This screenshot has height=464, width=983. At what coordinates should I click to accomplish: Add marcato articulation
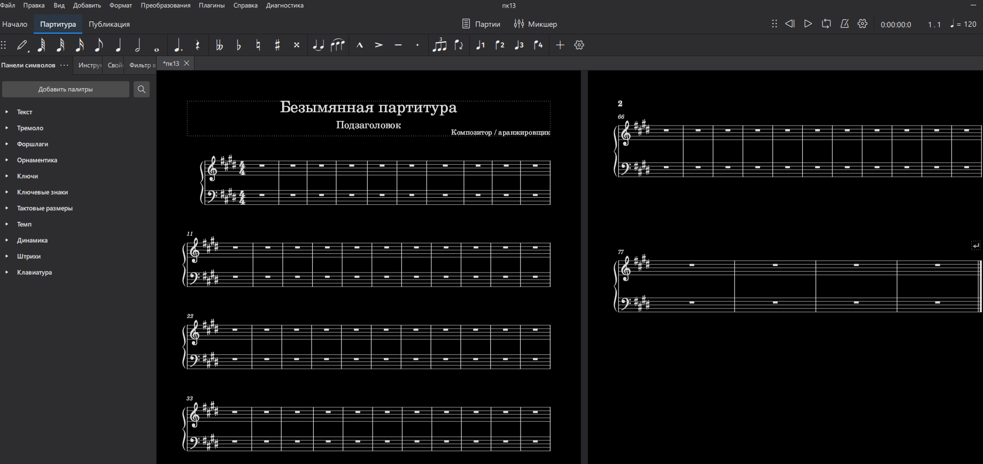pos(360,45)
